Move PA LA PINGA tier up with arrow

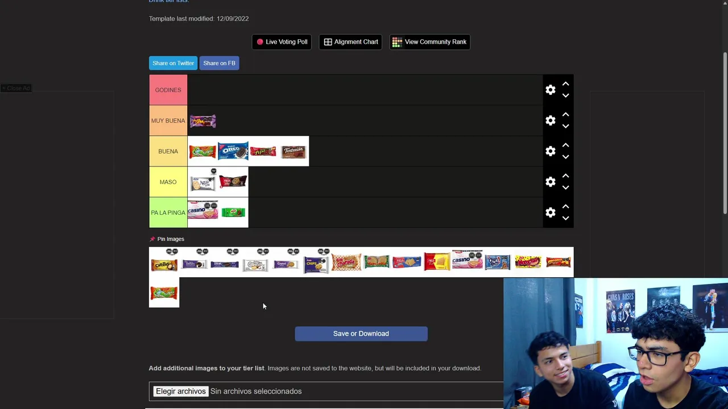tap(565, 206)
